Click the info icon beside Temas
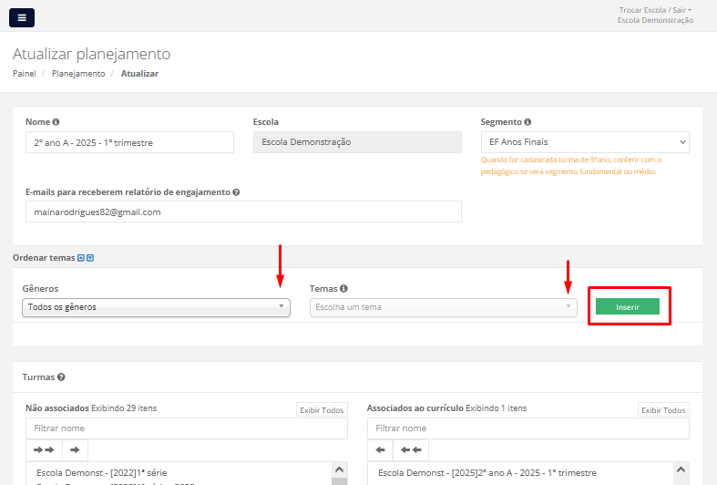This screenshot has width=717, height=485. (343, 289)
